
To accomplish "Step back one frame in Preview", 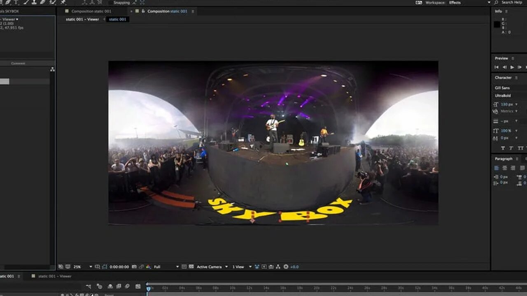I will (x=504, y=67).
